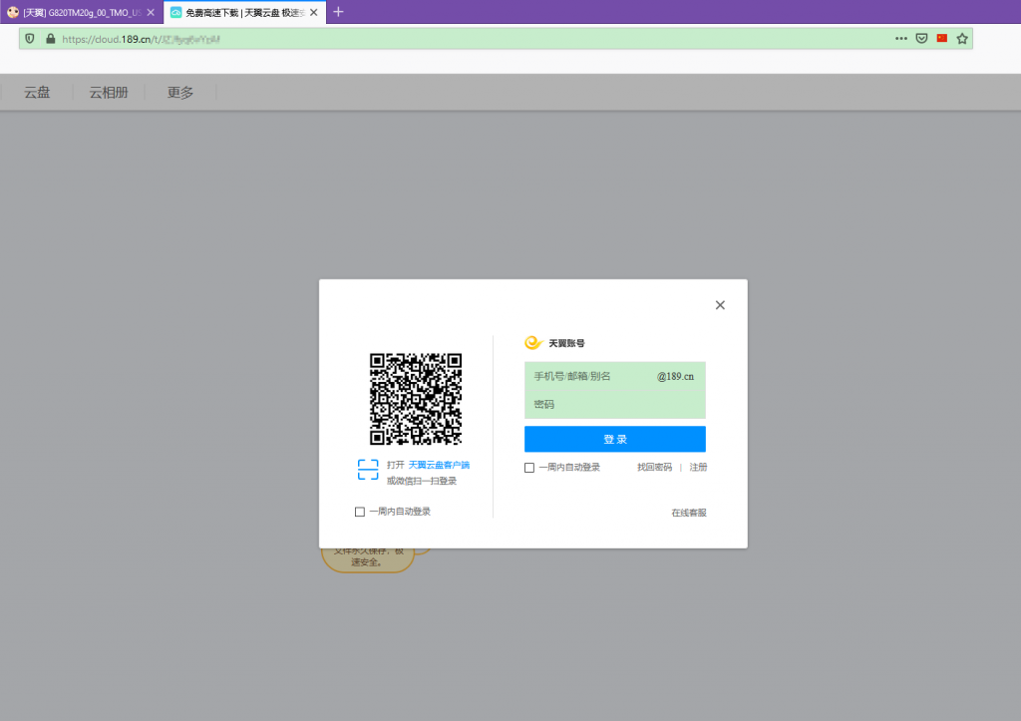Click the site security padlock icon

tap(50, 39)
